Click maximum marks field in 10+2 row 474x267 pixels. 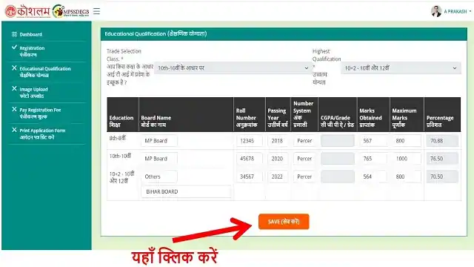coord(407,177)
